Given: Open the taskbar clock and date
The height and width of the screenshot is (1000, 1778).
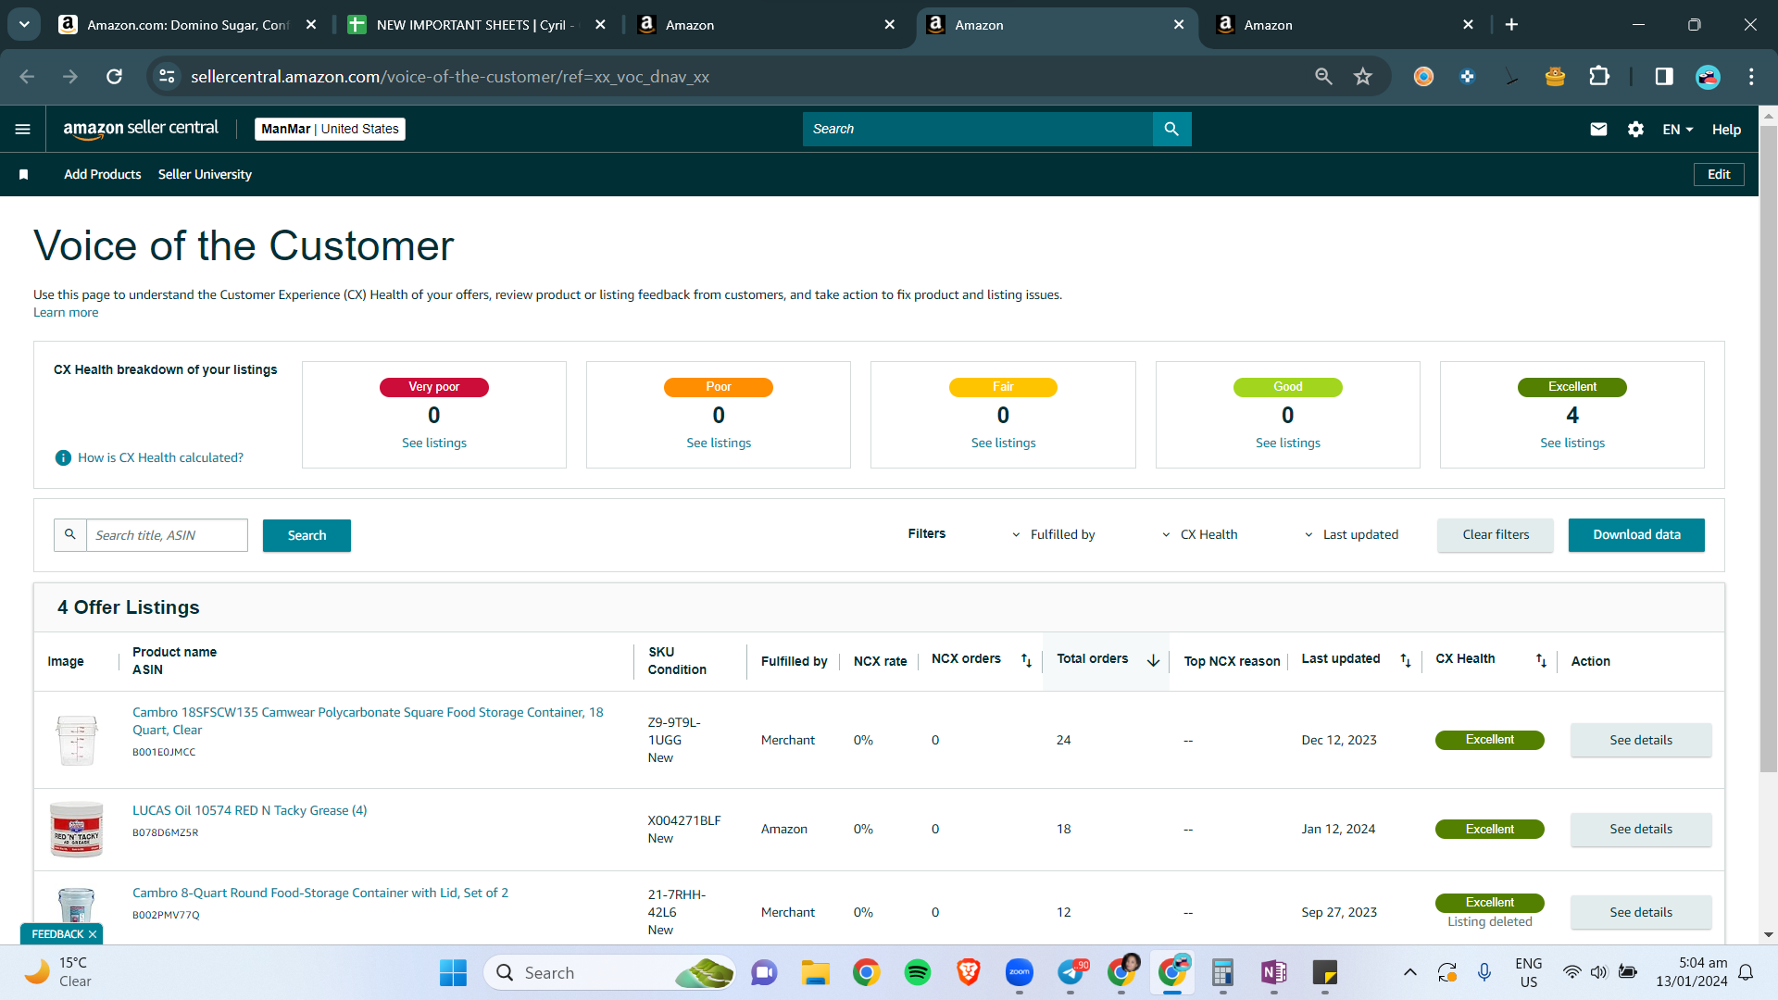Looking at the screenshot, I should pos(1691,972).
